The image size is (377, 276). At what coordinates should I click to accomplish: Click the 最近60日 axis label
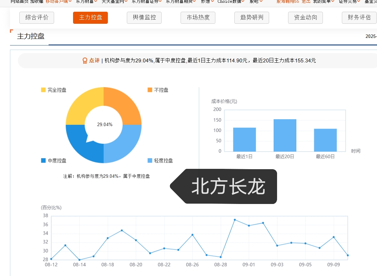tap(325, 156)
